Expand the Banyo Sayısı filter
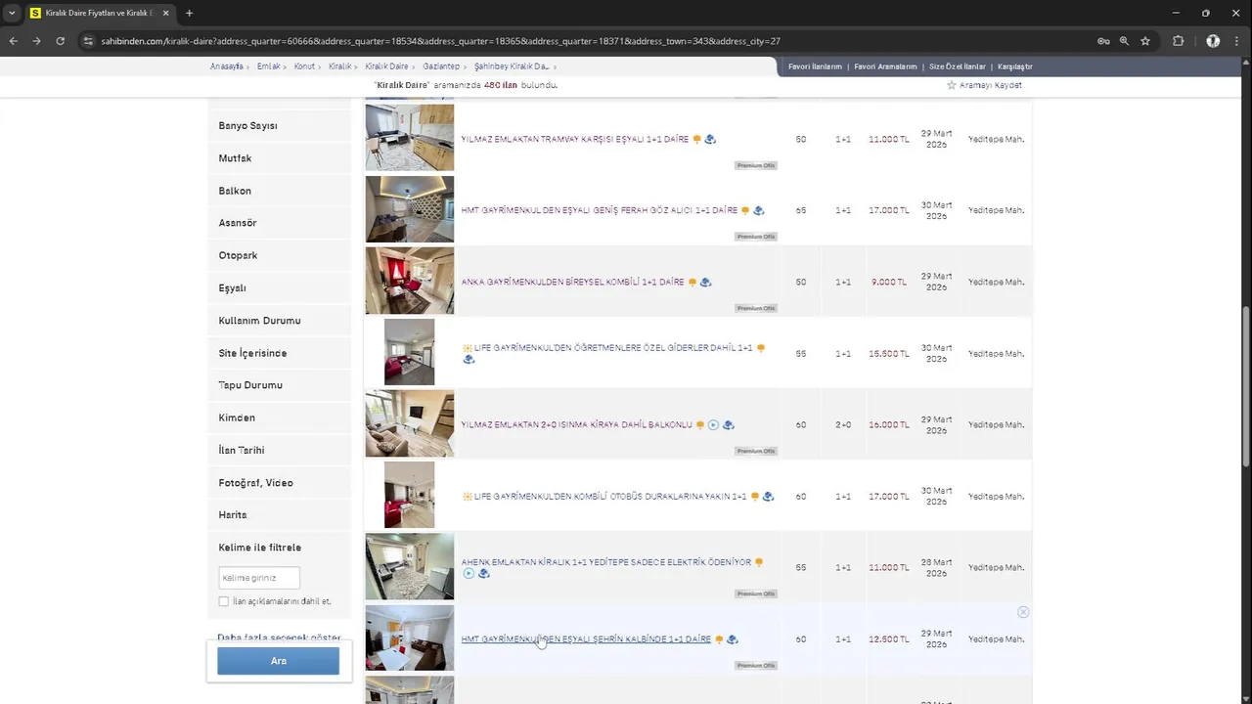The width and height of the screenshot is (1252, 704). (280, 126)
